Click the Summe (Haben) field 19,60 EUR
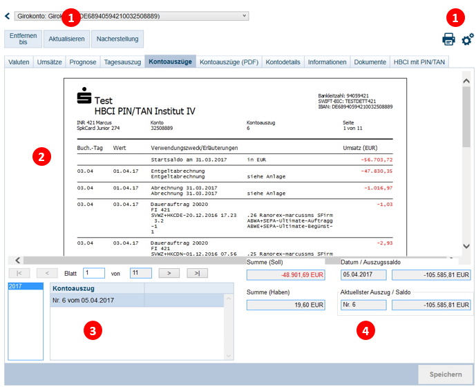The image size is (476, 387). click(x=286, y=305)
